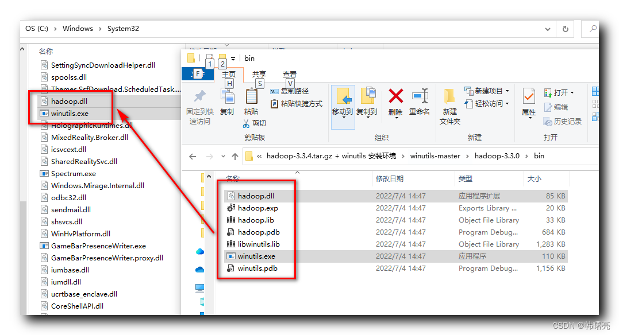The height and width of the screenshot is (335, 619).
Task: Click the Cut (剪切) scissors button
Action: [x=254, y=123]
